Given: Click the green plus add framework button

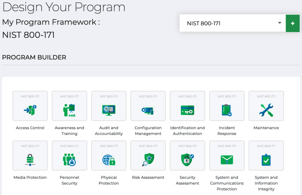Looking at the screenshot, I should coord(293,23).
